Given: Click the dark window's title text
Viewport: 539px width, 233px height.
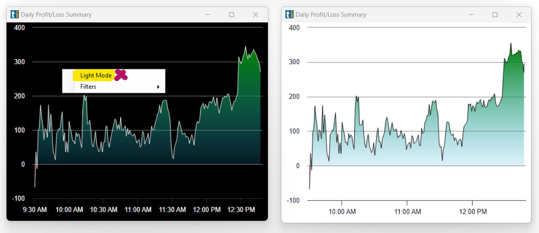Looking at the screenshot, I should pyautogui.click(x=56, y=15).
